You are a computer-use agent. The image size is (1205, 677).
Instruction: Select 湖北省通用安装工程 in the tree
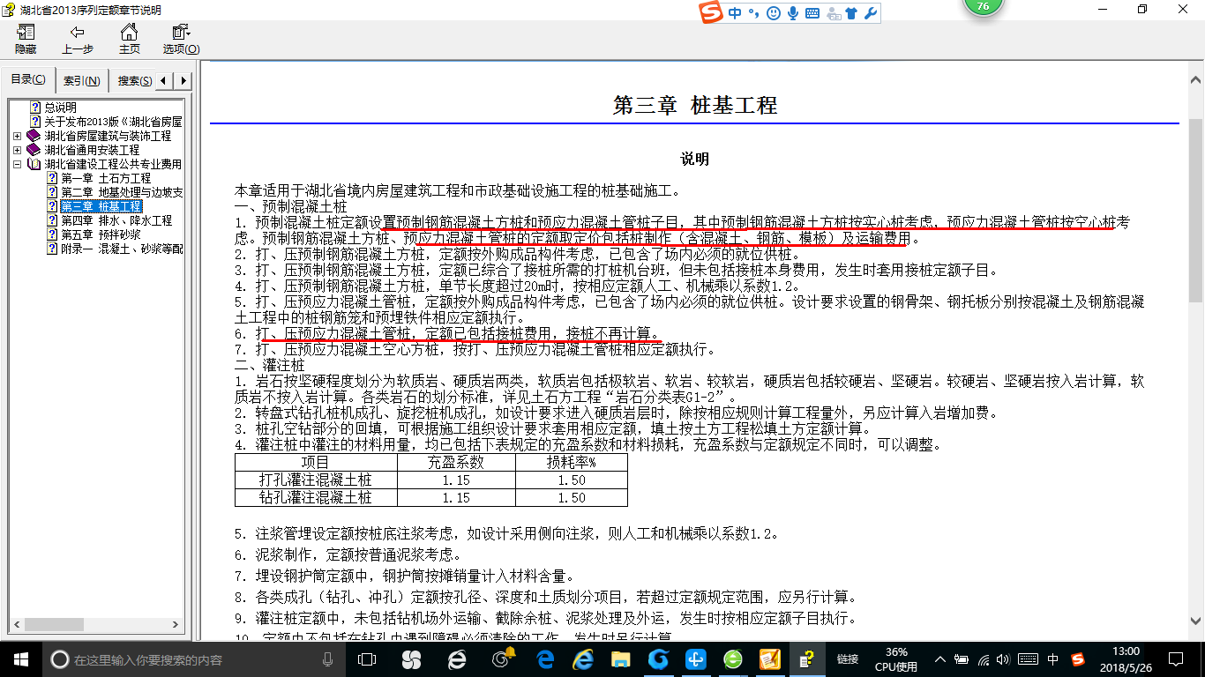coord(92,150)
